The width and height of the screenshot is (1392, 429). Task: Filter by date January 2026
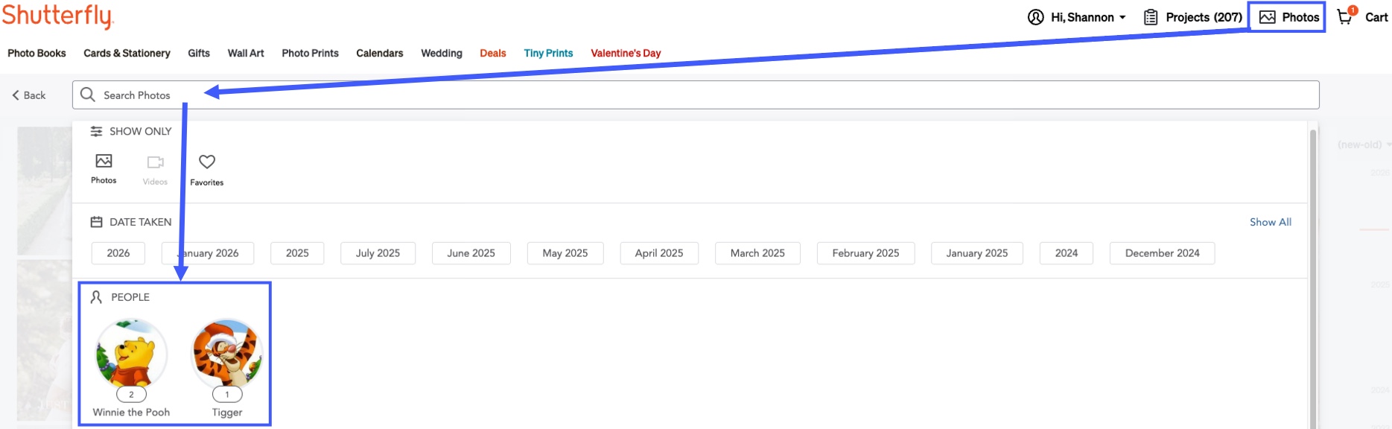(x=208, y=253)
